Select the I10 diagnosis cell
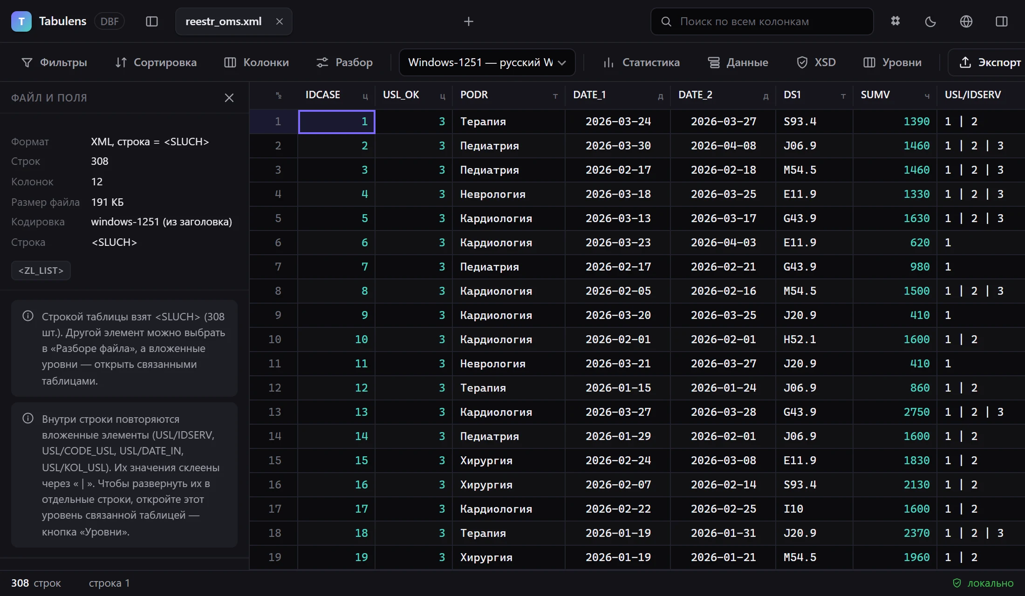The image size is (1025, 596). (x=814, y=509)
